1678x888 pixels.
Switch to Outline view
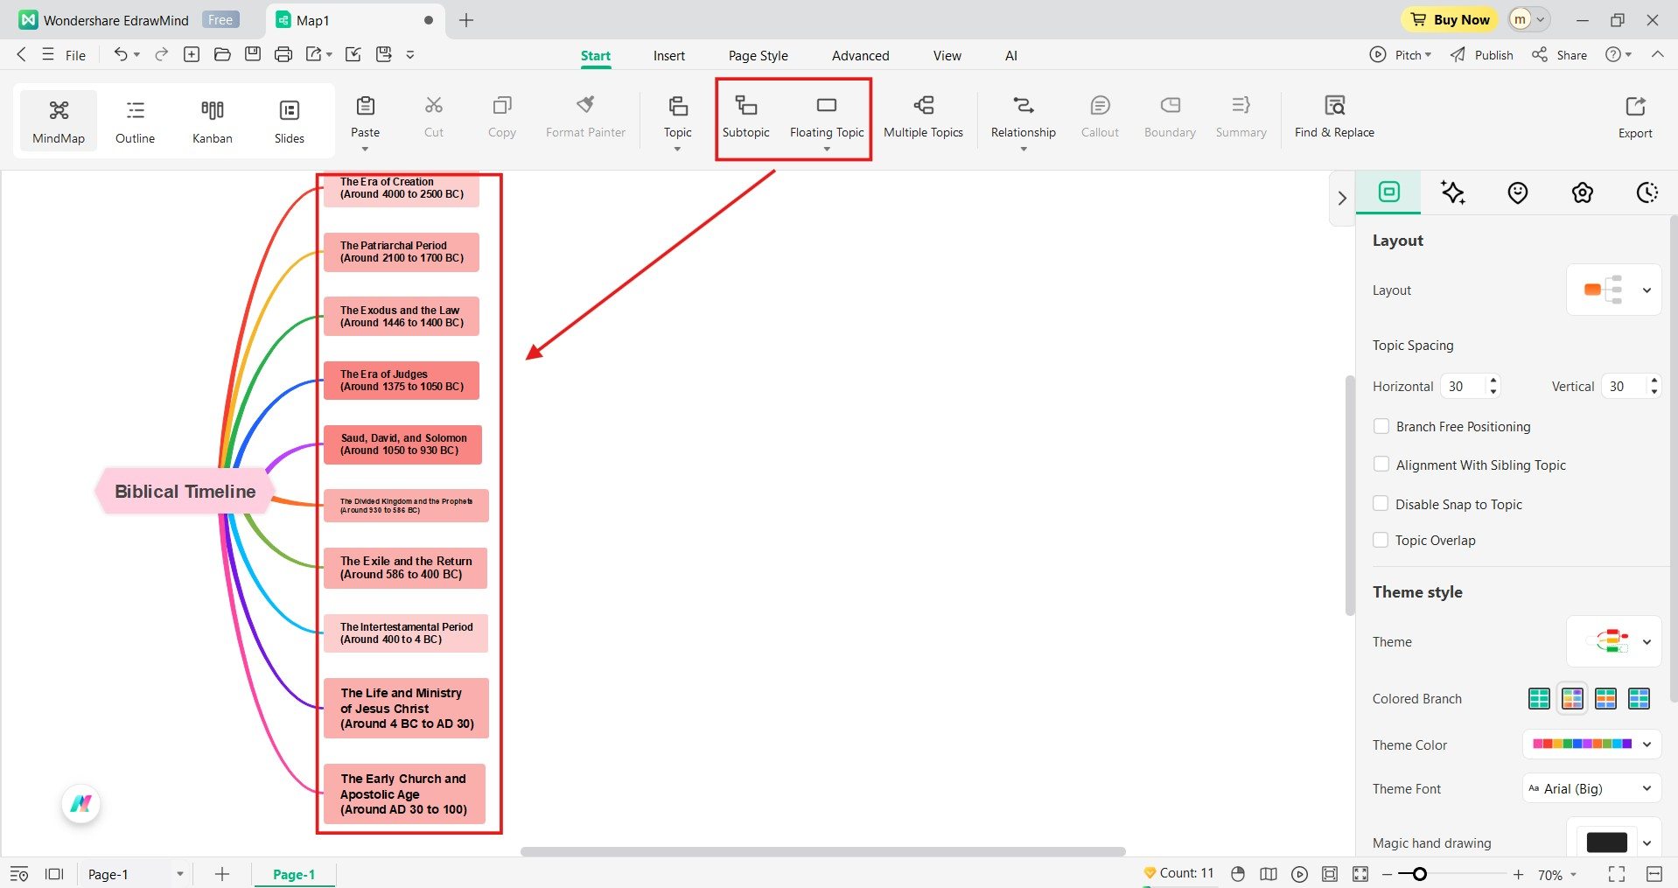coord(134,120)
